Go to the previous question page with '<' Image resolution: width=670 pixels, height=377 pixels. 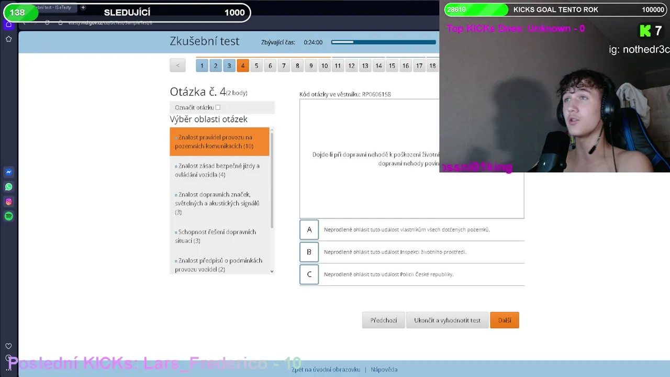[177, 65]
